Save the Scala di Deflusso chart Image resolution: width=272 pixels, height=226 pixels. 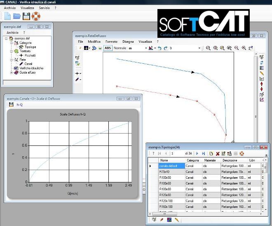coord(11,105)
